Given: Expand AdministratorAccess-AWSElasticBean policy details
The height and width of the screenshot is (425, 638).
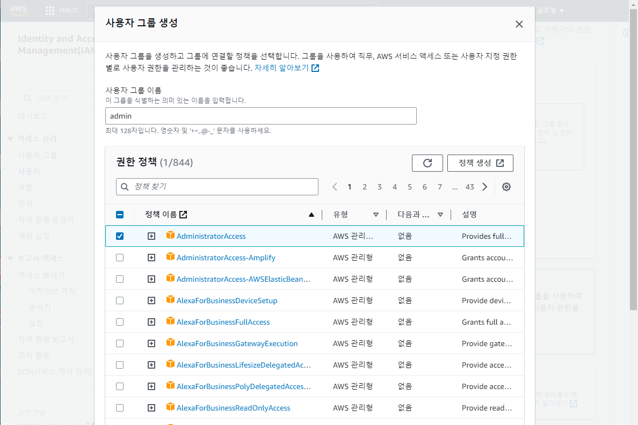Looking at the screenshot, I should (151, 279).
